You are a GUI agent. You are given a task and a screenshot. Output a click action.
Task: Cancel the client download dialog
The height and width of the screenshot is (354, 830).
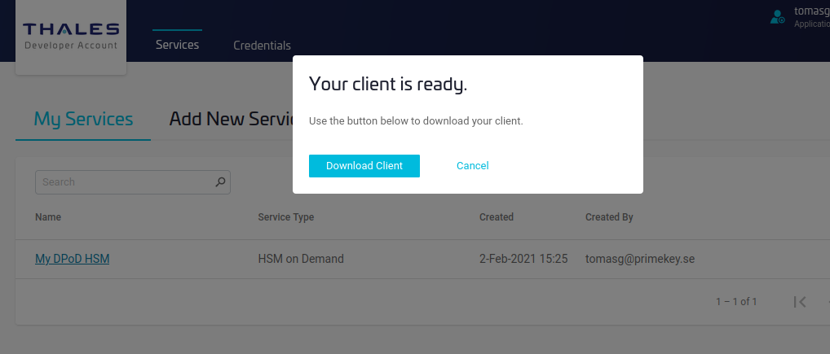tap(472, 165)
